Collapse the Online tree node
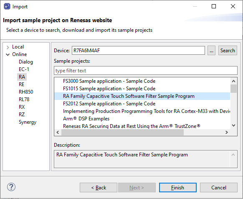Image resolution: width=243 pixels, height=199 pixels. click(8, 54)
